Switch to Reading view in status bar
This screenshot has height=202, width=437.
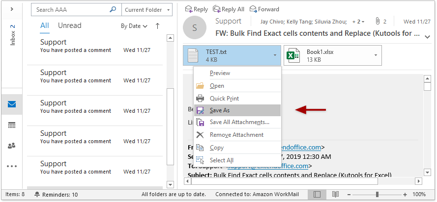pos(335,195)
